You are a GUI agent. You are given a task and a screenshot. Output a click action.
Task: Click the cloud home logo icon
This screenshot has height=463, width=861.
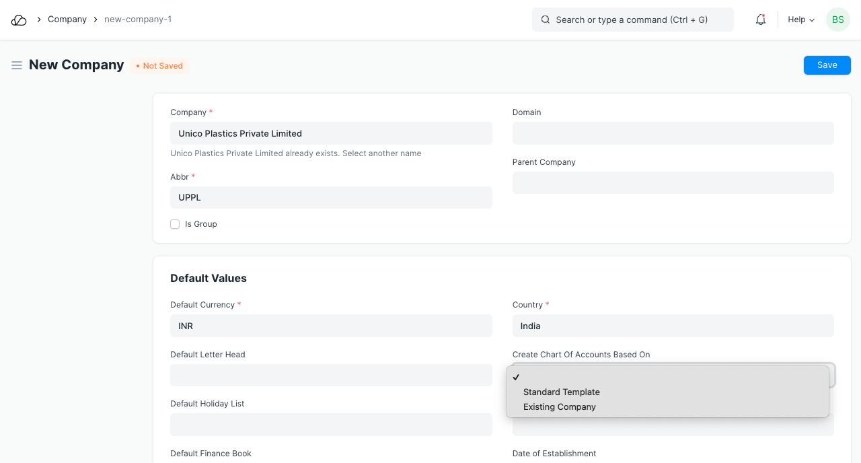(19, 20)
